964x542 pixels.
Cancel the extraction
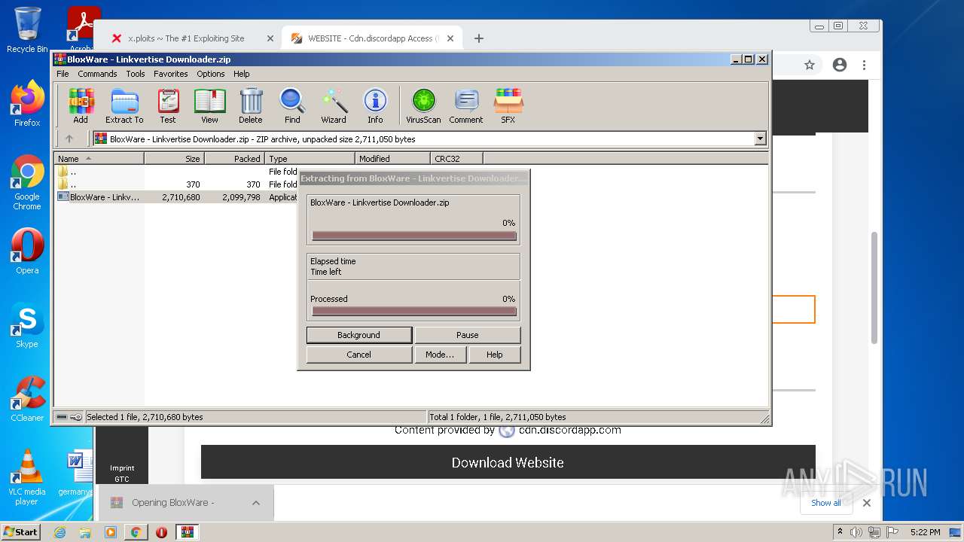tap(358, 355)
